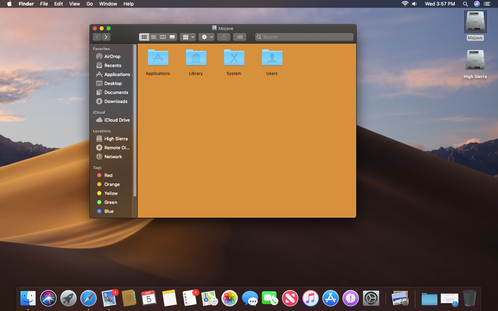Select Remote Disc in sidebar Locations

[112, 148]
